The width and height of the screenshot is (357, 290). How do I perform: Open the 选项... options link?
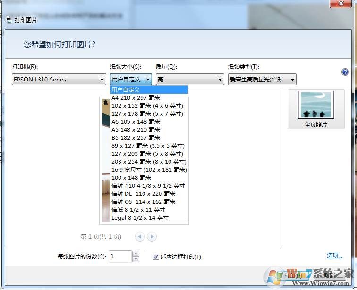tap(334, 256)
